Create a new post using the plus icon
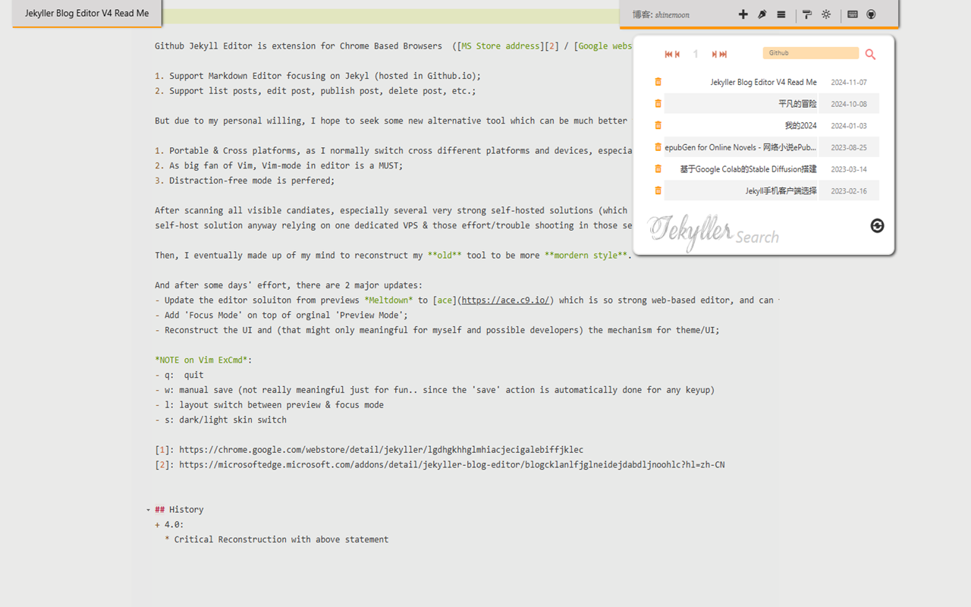The image size is (971, 607). click(x=743, y=14)
